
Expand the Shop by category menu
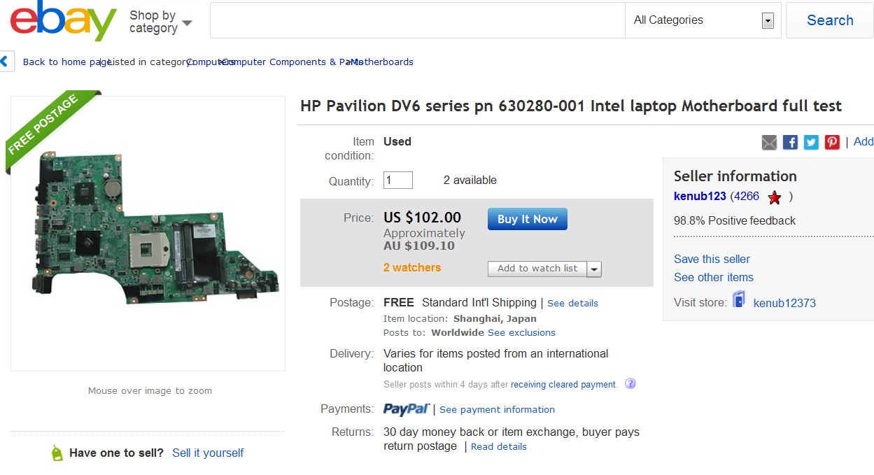point(160,22)
